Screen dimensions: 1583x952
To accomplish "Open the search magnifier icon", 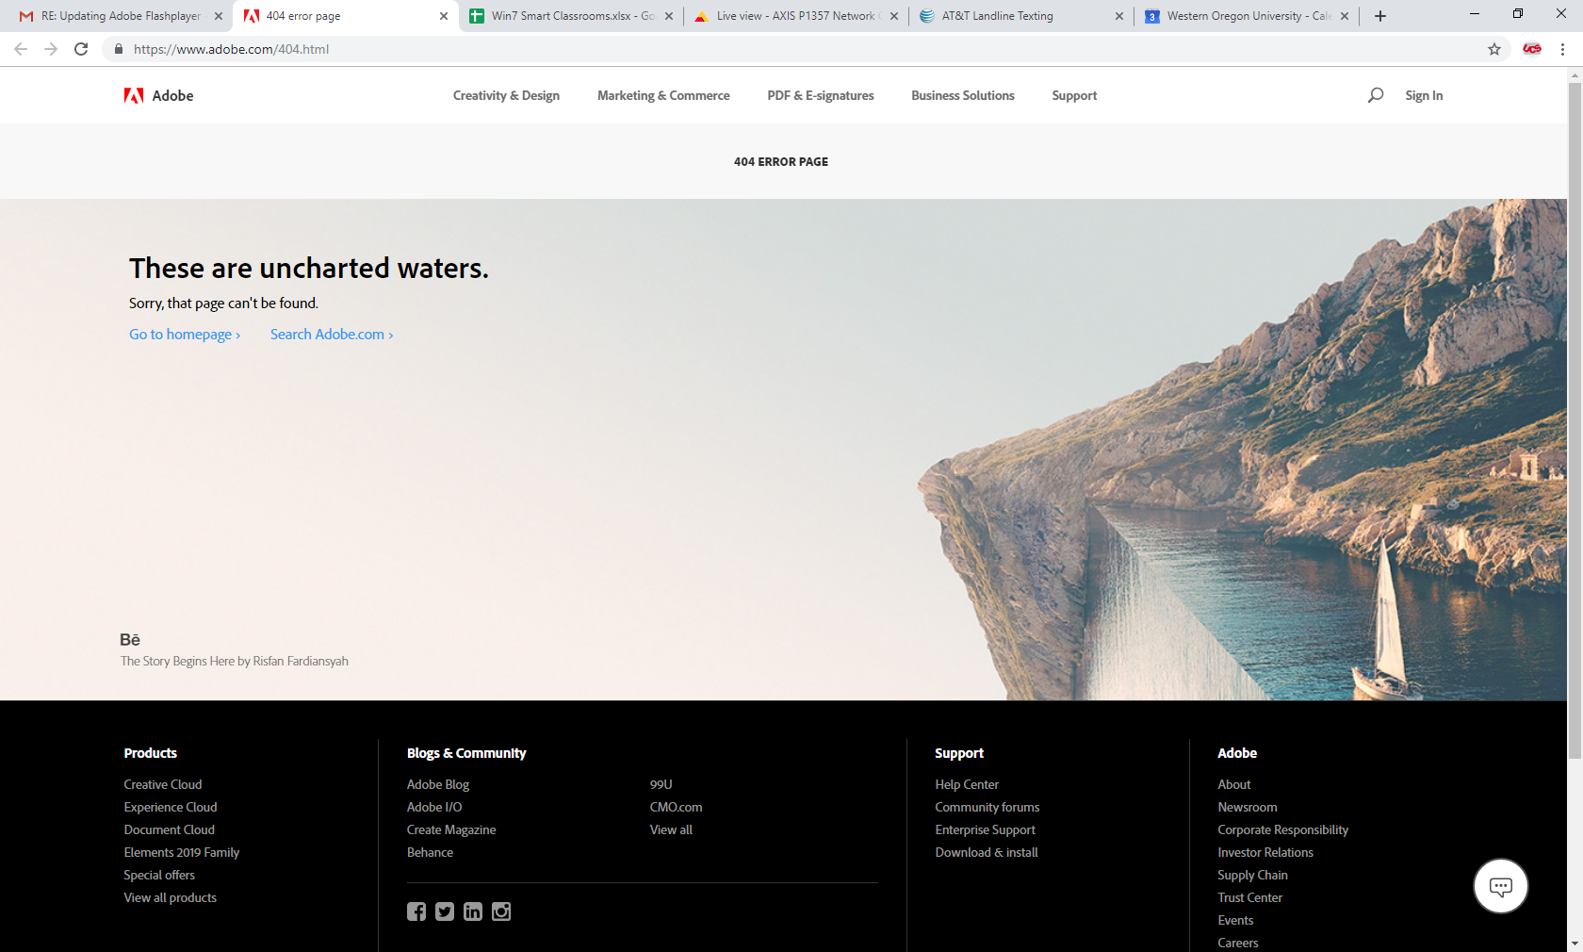I will click(1376, 95).
